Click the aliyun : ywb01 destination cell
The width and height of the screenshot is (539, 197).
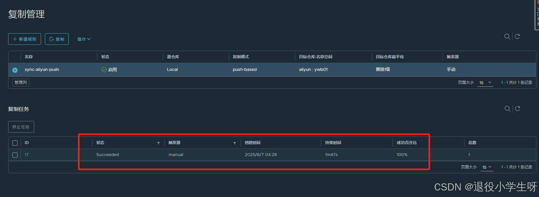[313, 70]
